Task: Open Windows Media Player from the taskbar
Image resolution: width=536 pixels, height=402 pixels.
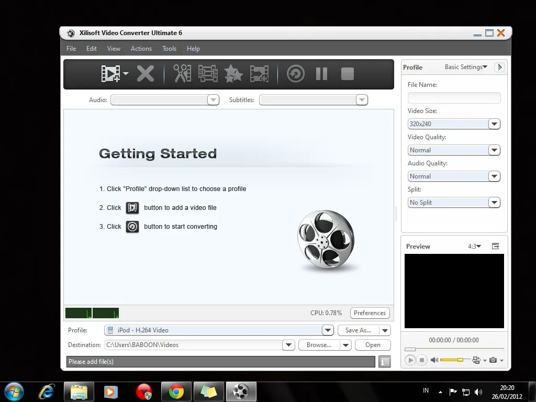Action: 110,392
